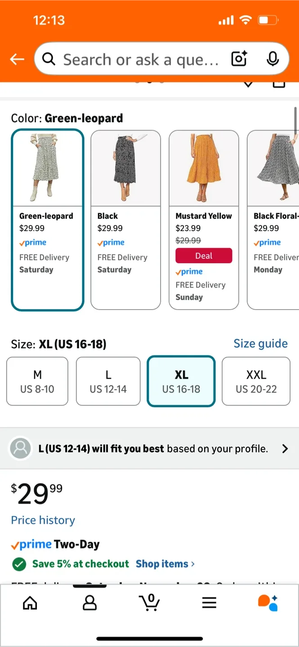View the Price history link
The height and width of the screenshot is (647, 299).
tap(43, 520)
